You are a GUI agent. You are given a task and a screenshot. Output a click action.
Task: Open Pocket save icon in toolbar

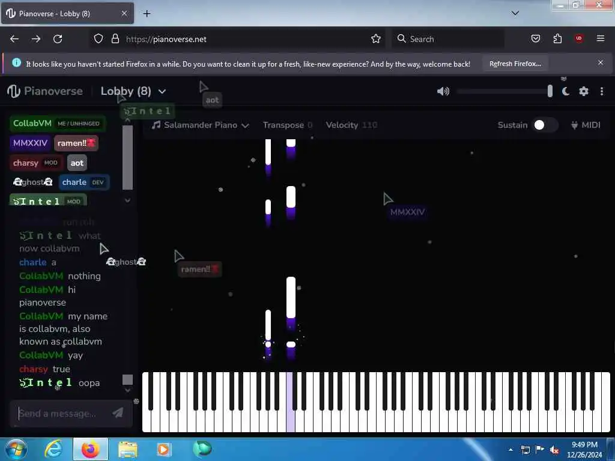[535, 38]
